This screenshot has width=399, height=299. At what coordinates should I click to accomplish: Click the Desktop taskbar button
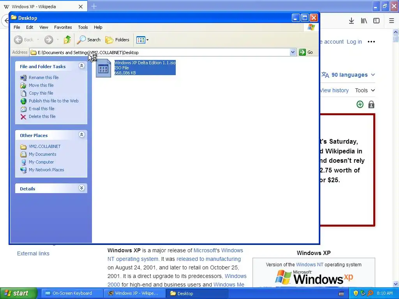click(197, 294)
